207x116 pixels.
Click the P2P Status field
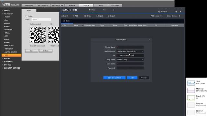click(41, 19)
